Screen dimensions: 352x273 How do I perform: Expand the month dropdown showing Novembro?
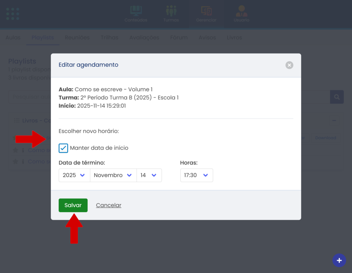113,175
